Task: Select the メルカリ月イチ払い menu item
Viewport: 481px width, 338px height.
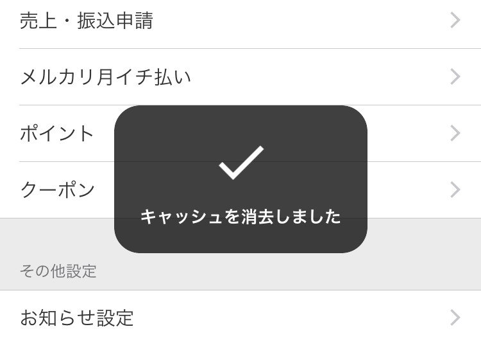Action: coord(106,77)
